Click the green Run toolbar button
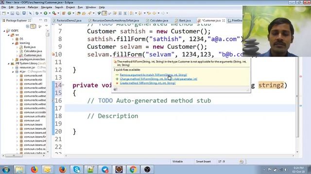Screen dimensions: 311x174 pyautogui.click(x=46, y=13)
